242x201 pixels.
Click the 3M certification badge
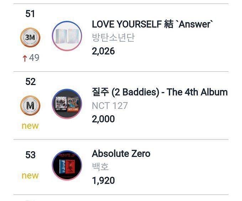[x=30, y=37]
